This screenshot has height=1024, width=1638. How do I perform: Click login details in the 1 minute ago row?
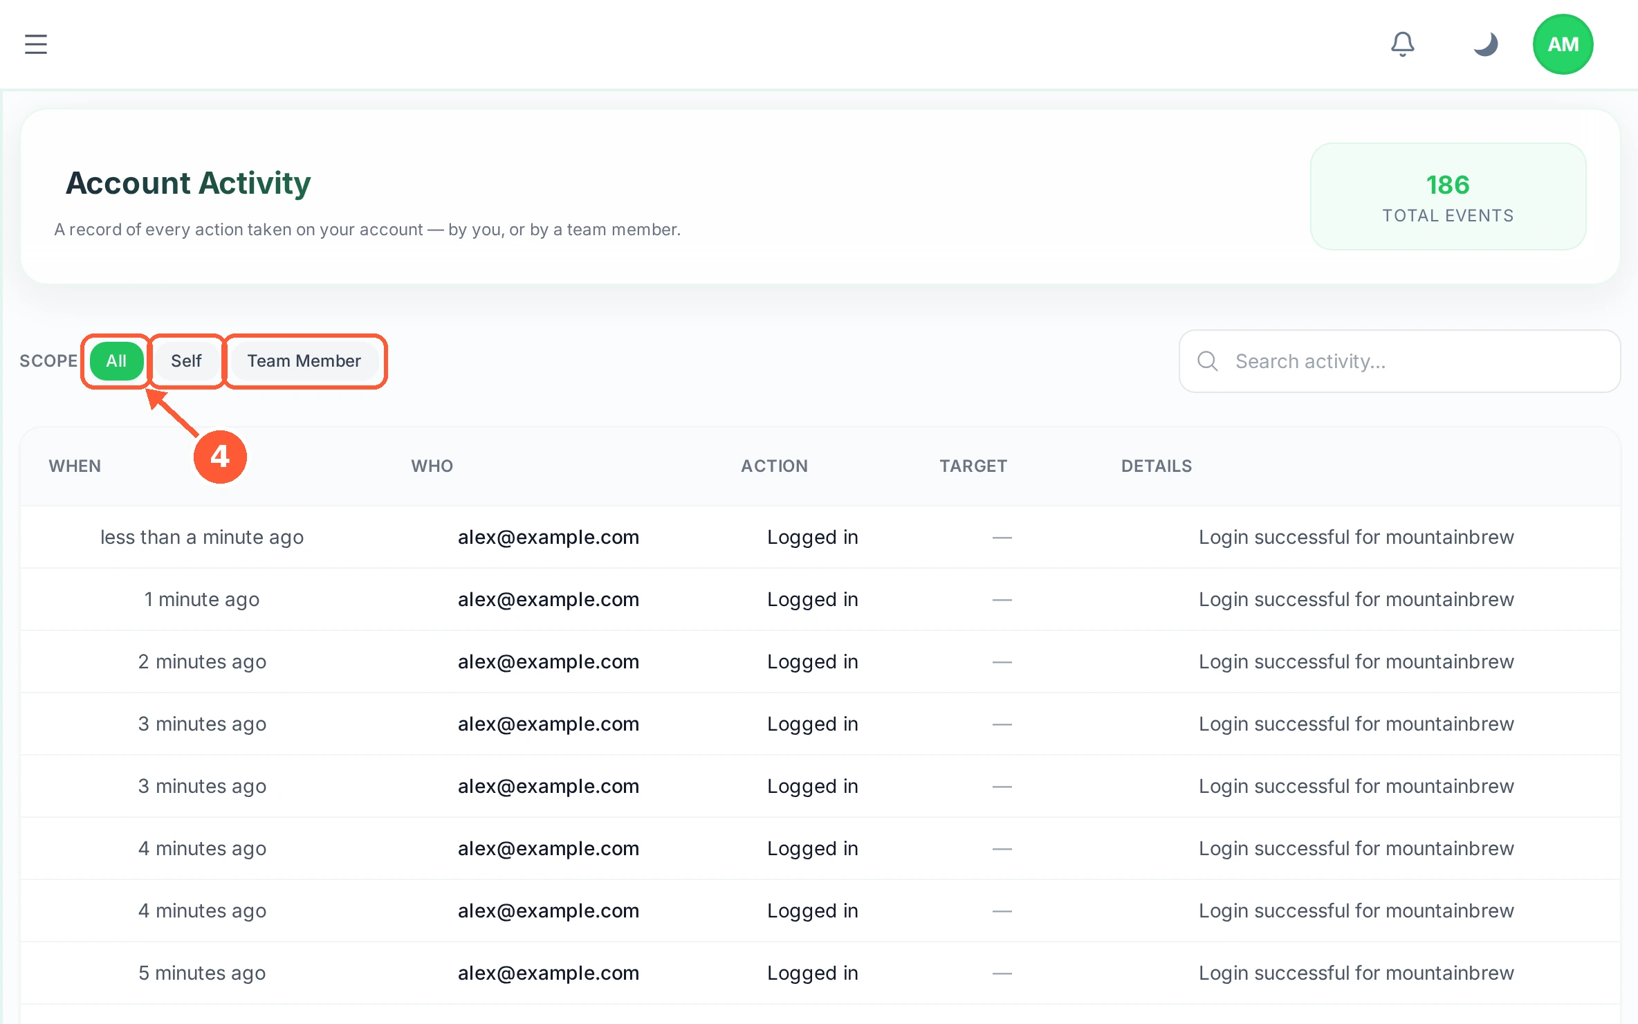[1356, 600]
